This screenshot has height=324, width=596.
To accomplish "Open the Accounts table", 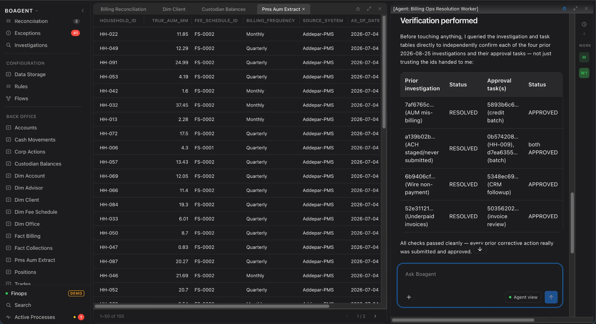I will [26, 128].
